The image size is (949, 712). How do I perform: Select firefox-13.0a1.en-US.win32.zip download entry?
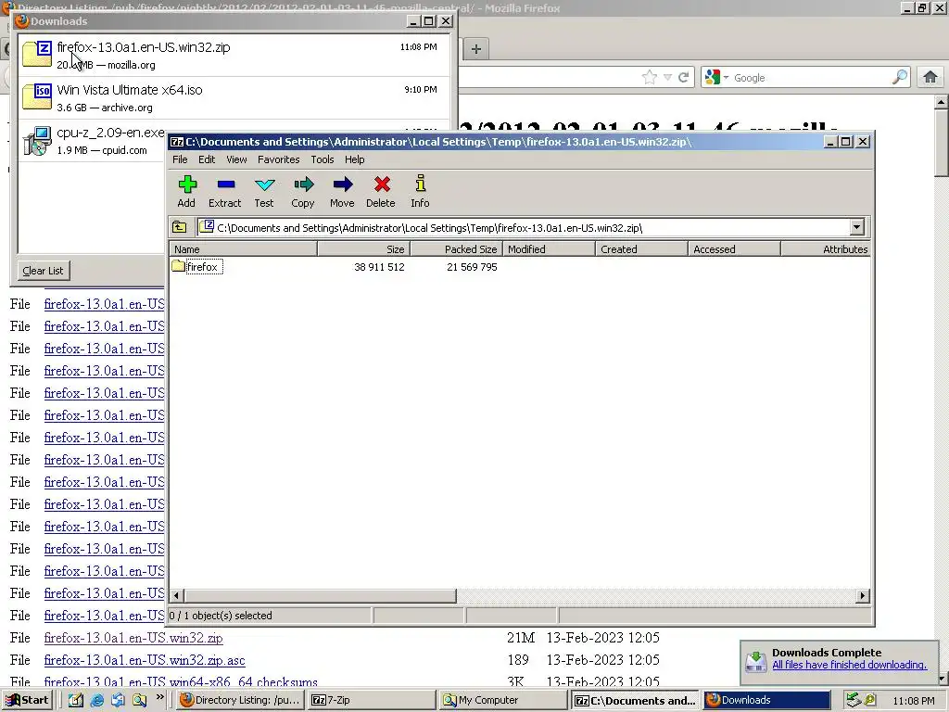click(x=234, y=55)
